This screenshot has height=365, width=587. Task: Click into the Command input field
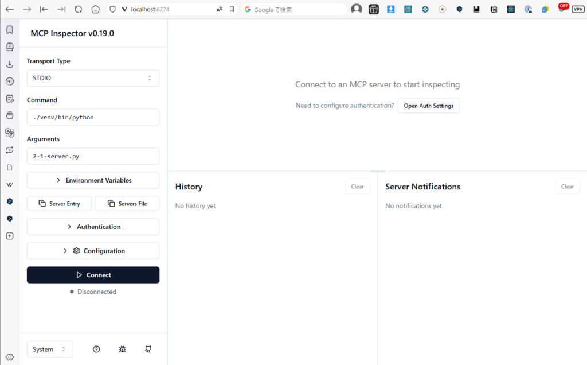93,117
